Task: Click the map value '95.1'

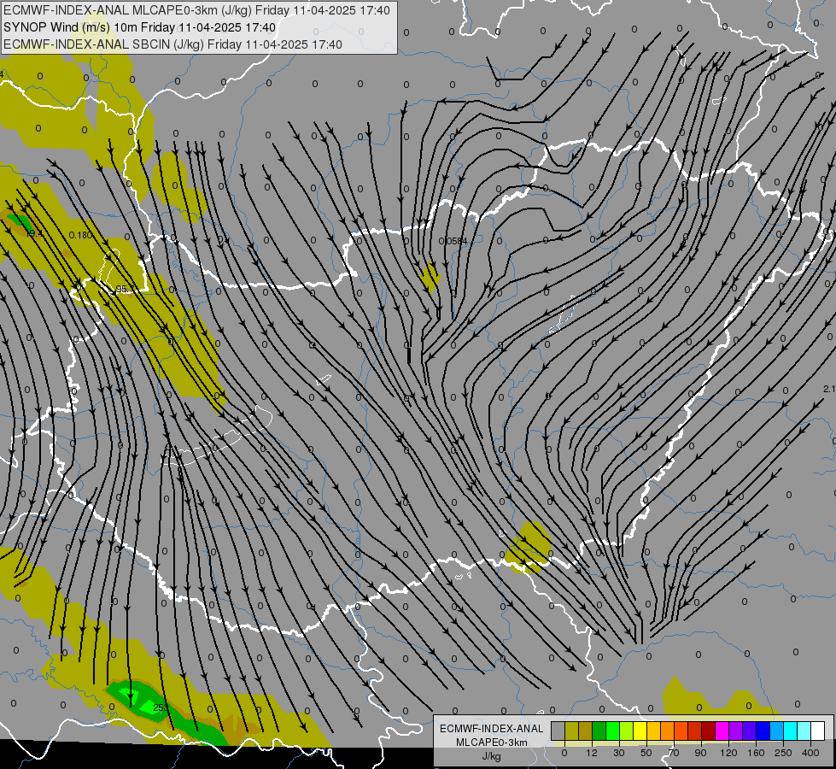Action: tap(124, 290)
